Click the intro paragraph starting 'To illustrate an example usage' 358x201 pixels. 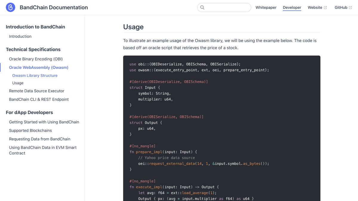tap(220, 44)
